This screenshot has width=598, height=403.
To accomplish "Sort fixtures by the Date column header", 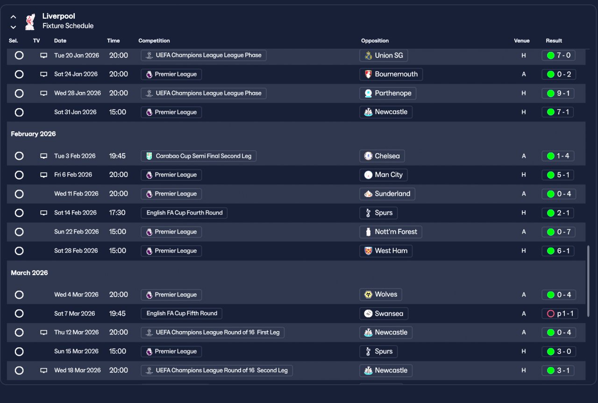I will pos(60,41).
